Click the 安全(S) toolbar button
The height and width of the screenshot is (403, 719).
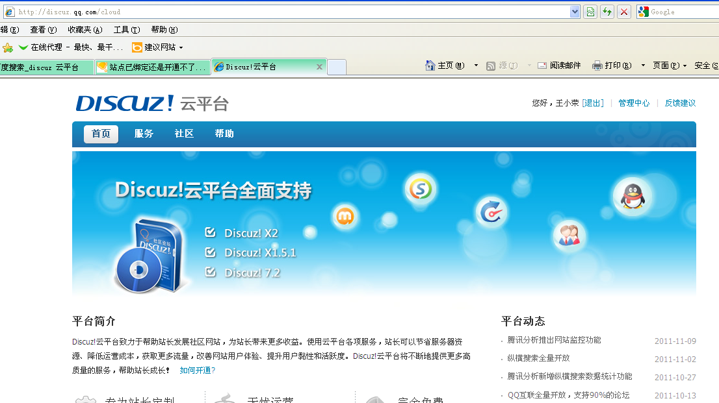point(706,66)
